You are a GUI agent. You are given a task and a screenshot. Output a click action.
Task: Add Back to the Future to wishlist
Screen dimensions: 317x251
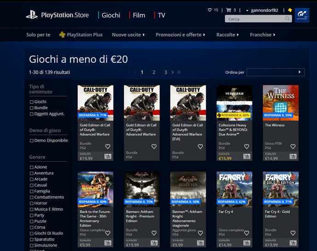pyautogui.click(x=108, y=233)
